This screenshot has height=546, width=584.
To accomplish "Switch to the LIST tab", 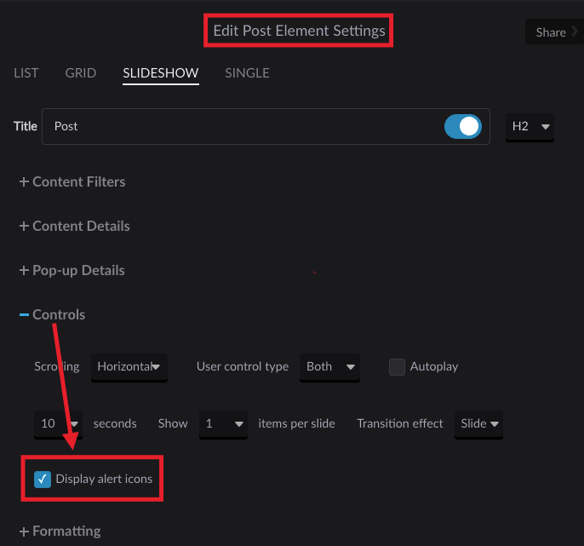I will pyautogui.click(x=26, y=73).
